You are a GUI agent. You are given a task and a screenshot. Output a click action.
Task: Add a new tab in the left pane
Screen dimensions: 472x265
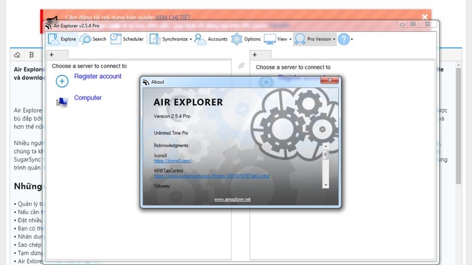[x=51, y=55]
